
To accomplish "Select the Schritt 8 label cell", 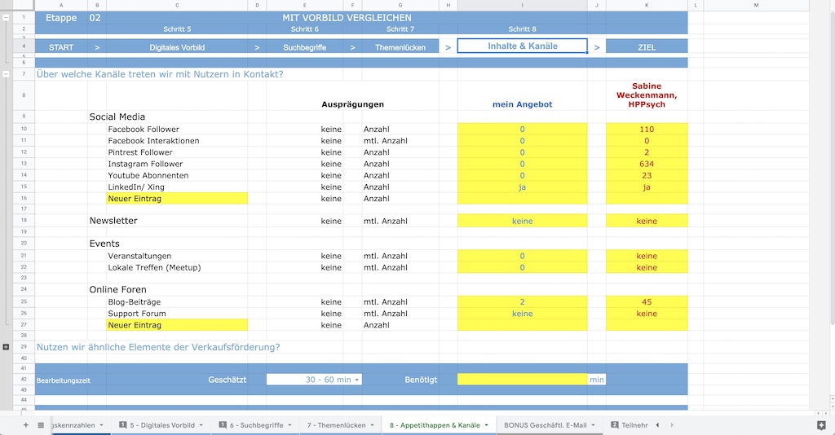I will 523,29.
